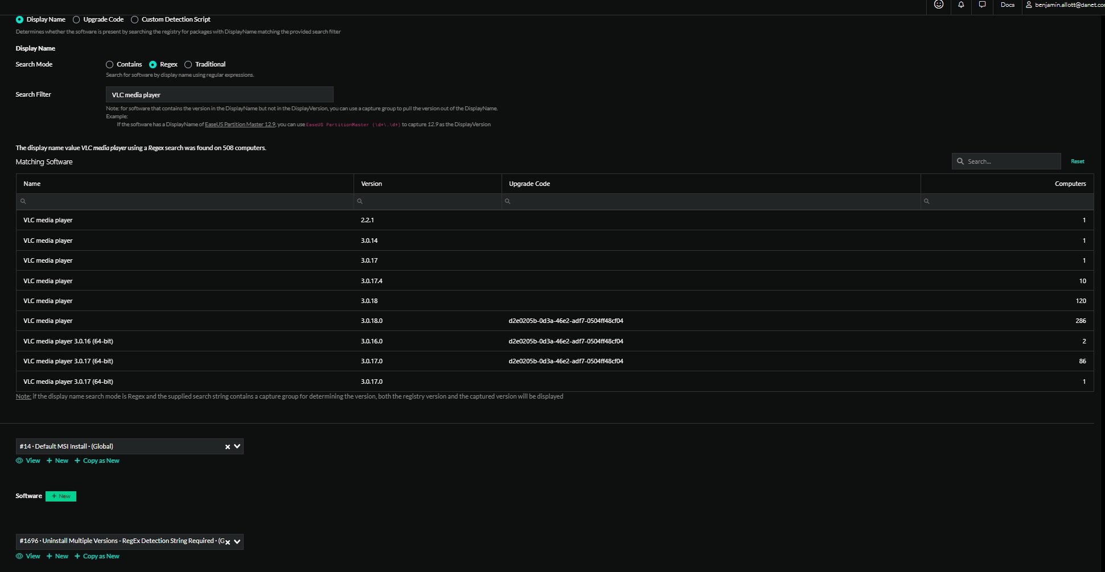Select the Custom Detection Script option
This screenshot has width=1105, height=572.
[170, 19]
